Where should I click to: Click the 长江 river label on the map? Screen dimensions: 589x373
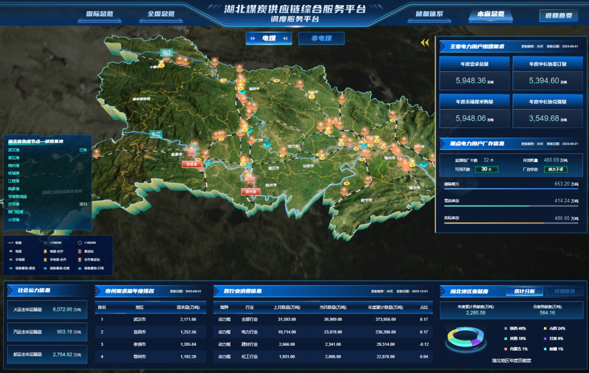coord(156,134)
